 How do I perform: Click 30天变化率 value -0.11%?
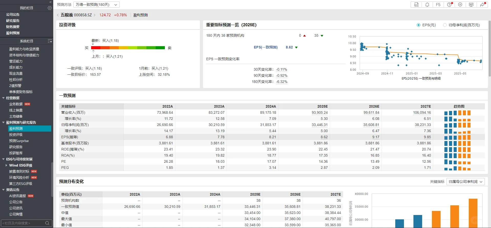(282, 69)
